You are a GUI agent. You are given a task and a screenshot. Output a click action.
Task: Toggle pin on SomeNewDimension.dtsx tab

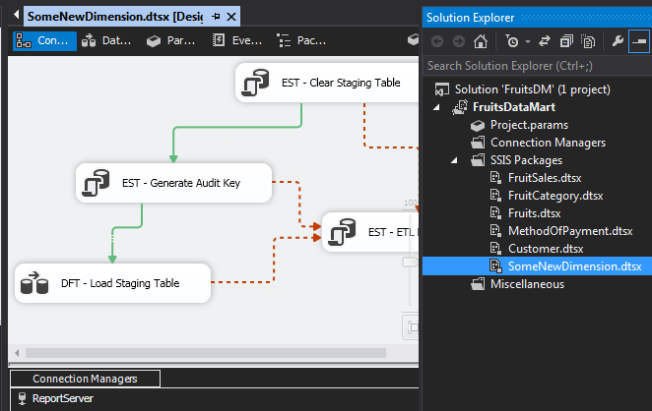tap(216, 17)
